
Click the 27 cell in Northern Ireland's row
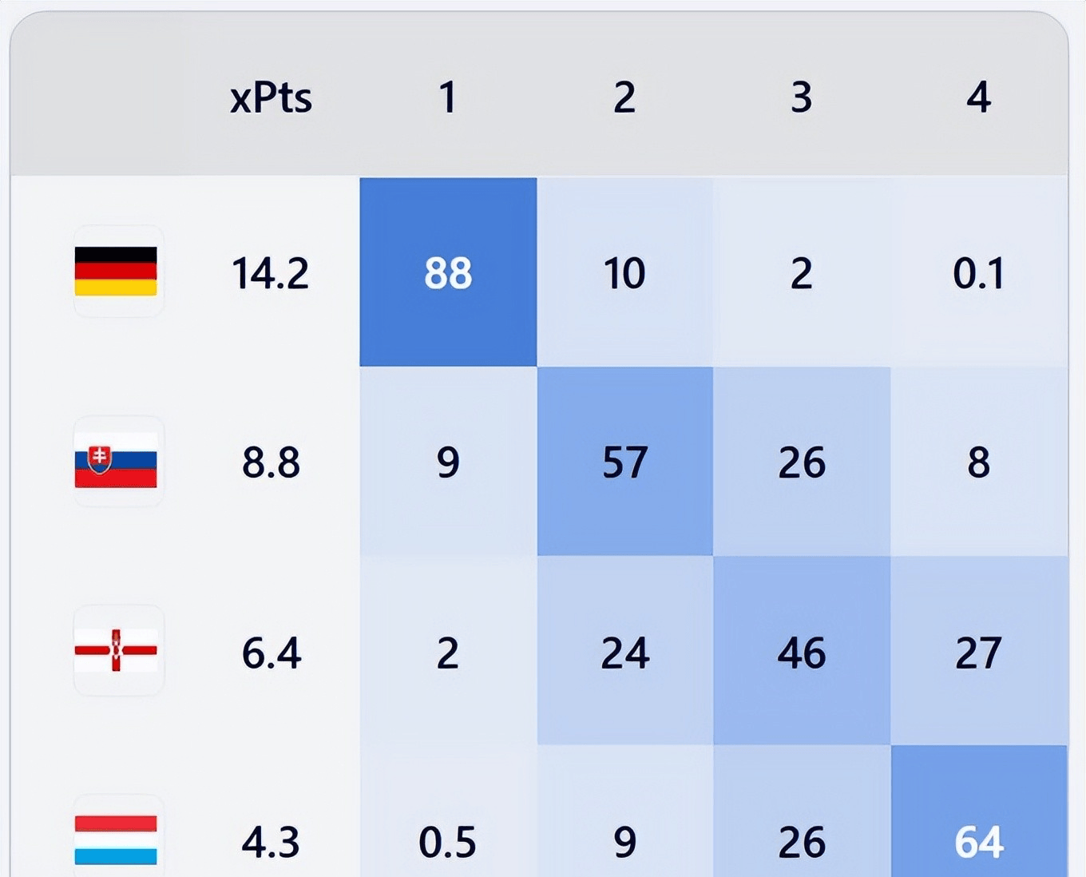978,653
